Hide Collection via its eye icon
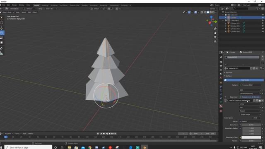Image resolution: width=265 pixels, height=149 pixels. (x=263, y=15)
